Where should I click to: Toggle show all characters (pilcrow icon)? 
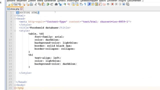85,4
